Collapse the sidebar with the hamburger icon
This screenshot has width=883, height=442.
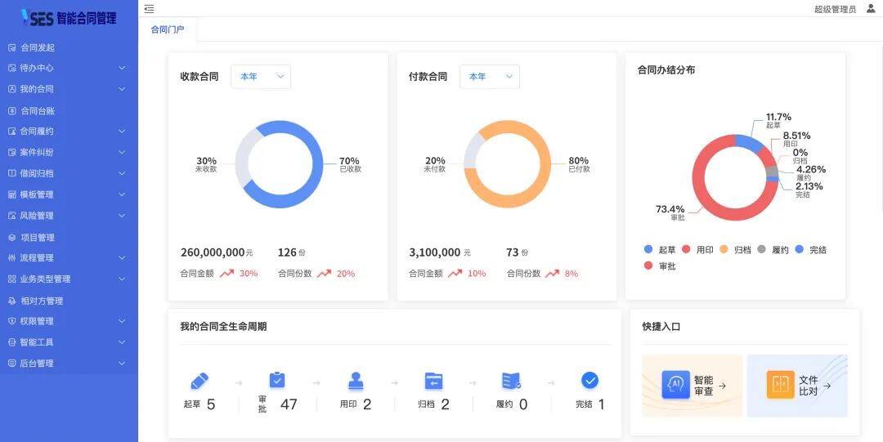click(149, 9)
